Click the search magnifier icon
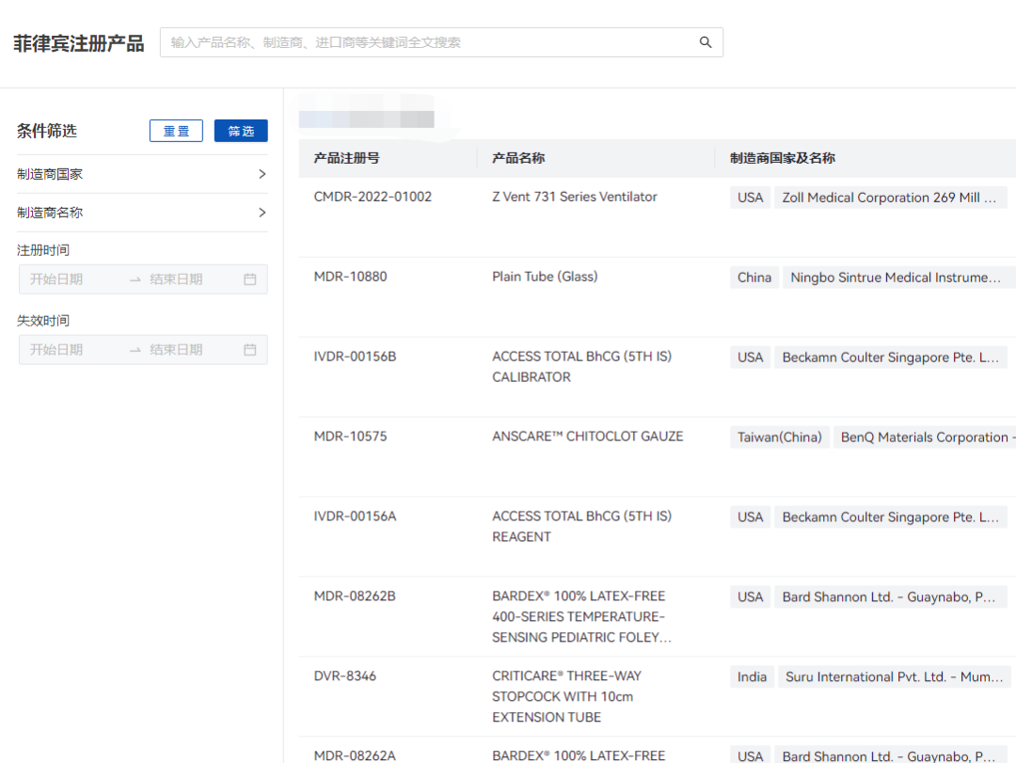 click(x=705, y=42)
